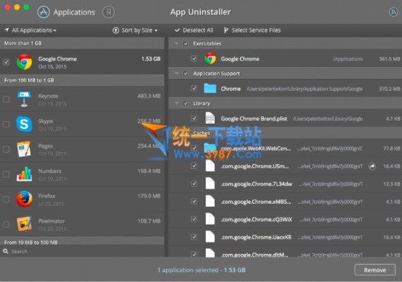Collapse the Library section triangle

(x=176, y=104)
